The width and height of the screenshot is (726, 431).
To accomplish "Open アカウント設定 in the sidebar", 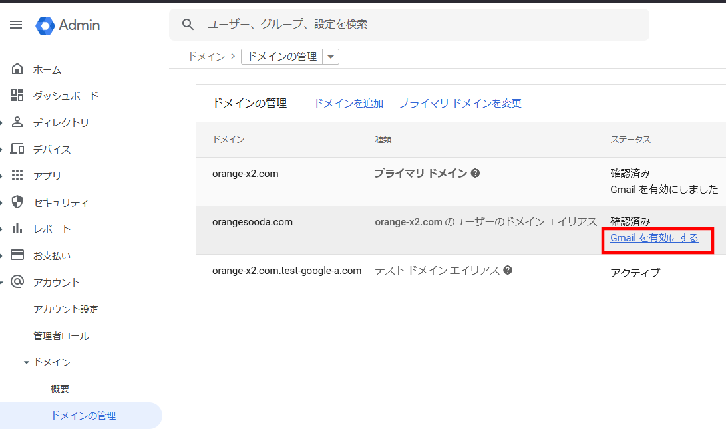I will click(66, 309).
